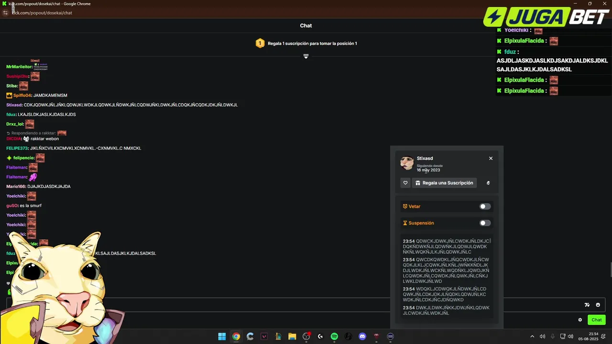The image size is (612, 344).
Task: Click username Drxz_lol in chat
Action: click(x=15, y=124)
